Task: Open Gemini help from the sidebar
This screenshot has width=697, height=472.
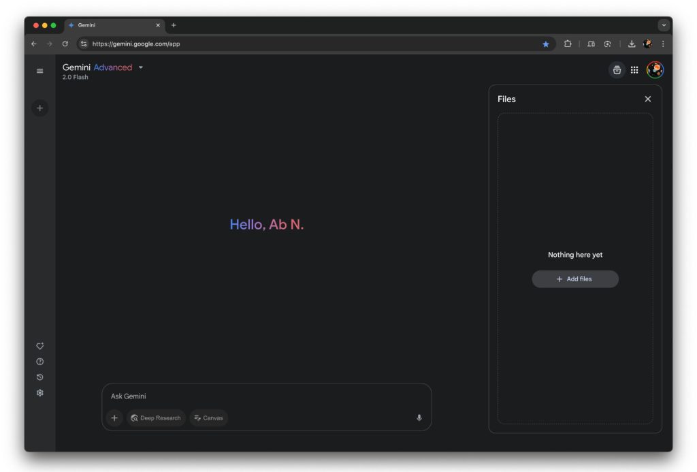Action: [39, 361]
